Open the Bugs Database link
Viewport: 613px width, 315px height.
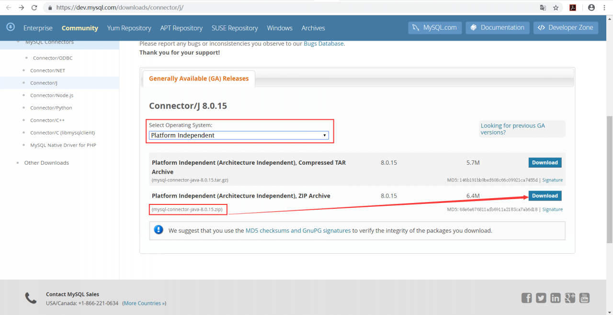click(324, 43)
